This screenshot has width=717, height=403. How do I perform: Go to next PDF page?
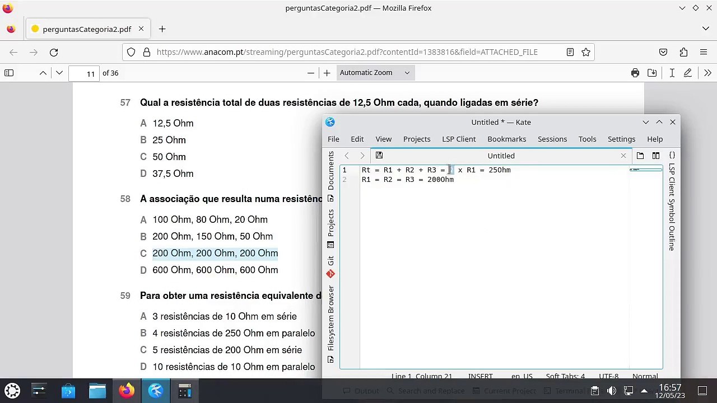pos(59,73)
